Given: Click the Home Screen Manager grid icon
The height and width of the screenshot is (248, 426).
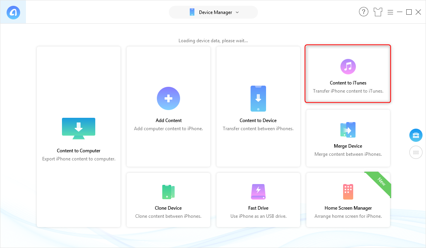Looking at the screenshot, I should (348, 192).
